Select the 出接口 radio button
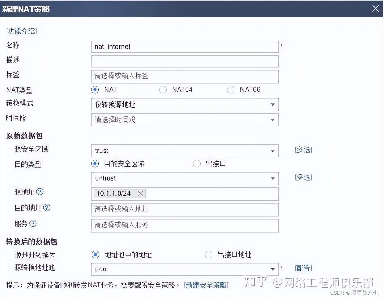Image resolution: width=383 pixels, height=298 pixels. 197,164
